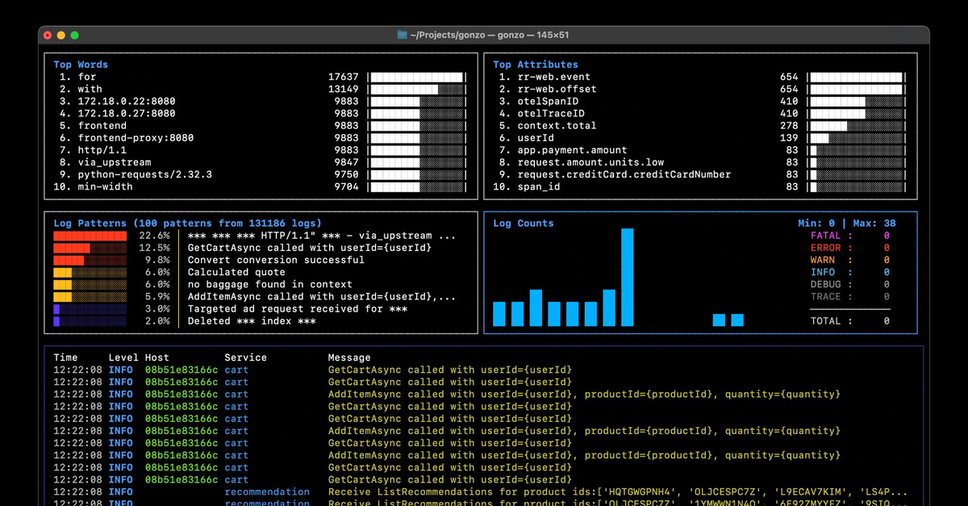Switch to the Top Attributes panel
Image resolution: width=968 pixels, height=506 pixels.
tap(536, 64)
